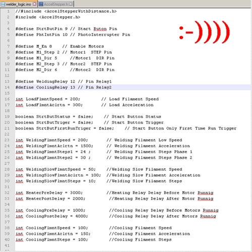The image size is (252, 252).
Task: Close the AccelStepper.h tab
Action: coord(71,4)
